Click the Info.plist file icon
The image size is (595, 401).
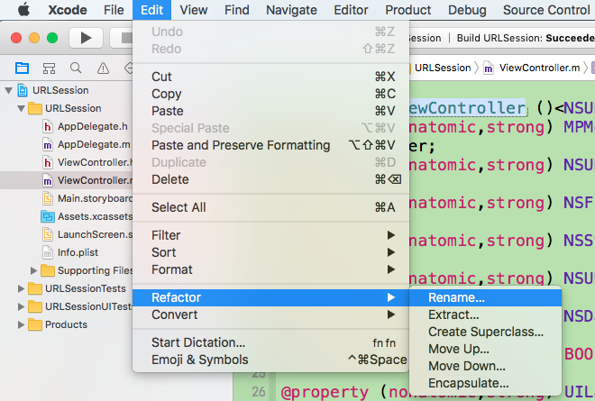coord(48,252)
